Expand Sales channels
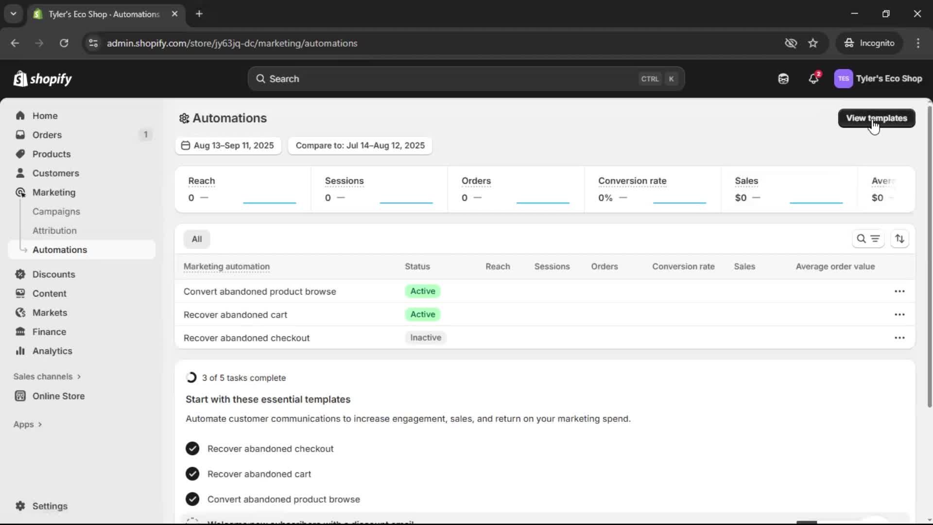 [47, 377]
